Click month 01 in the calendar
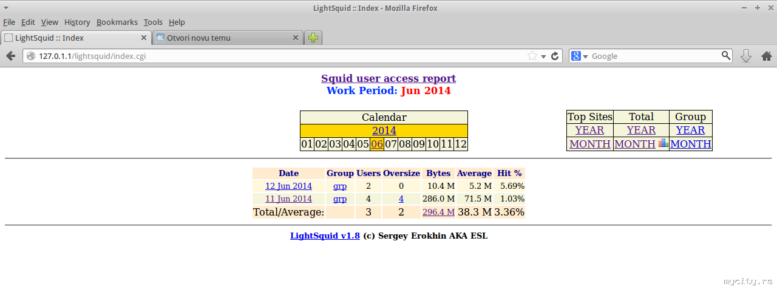This screenshot has width=777, height=289. tap(307, 144)
